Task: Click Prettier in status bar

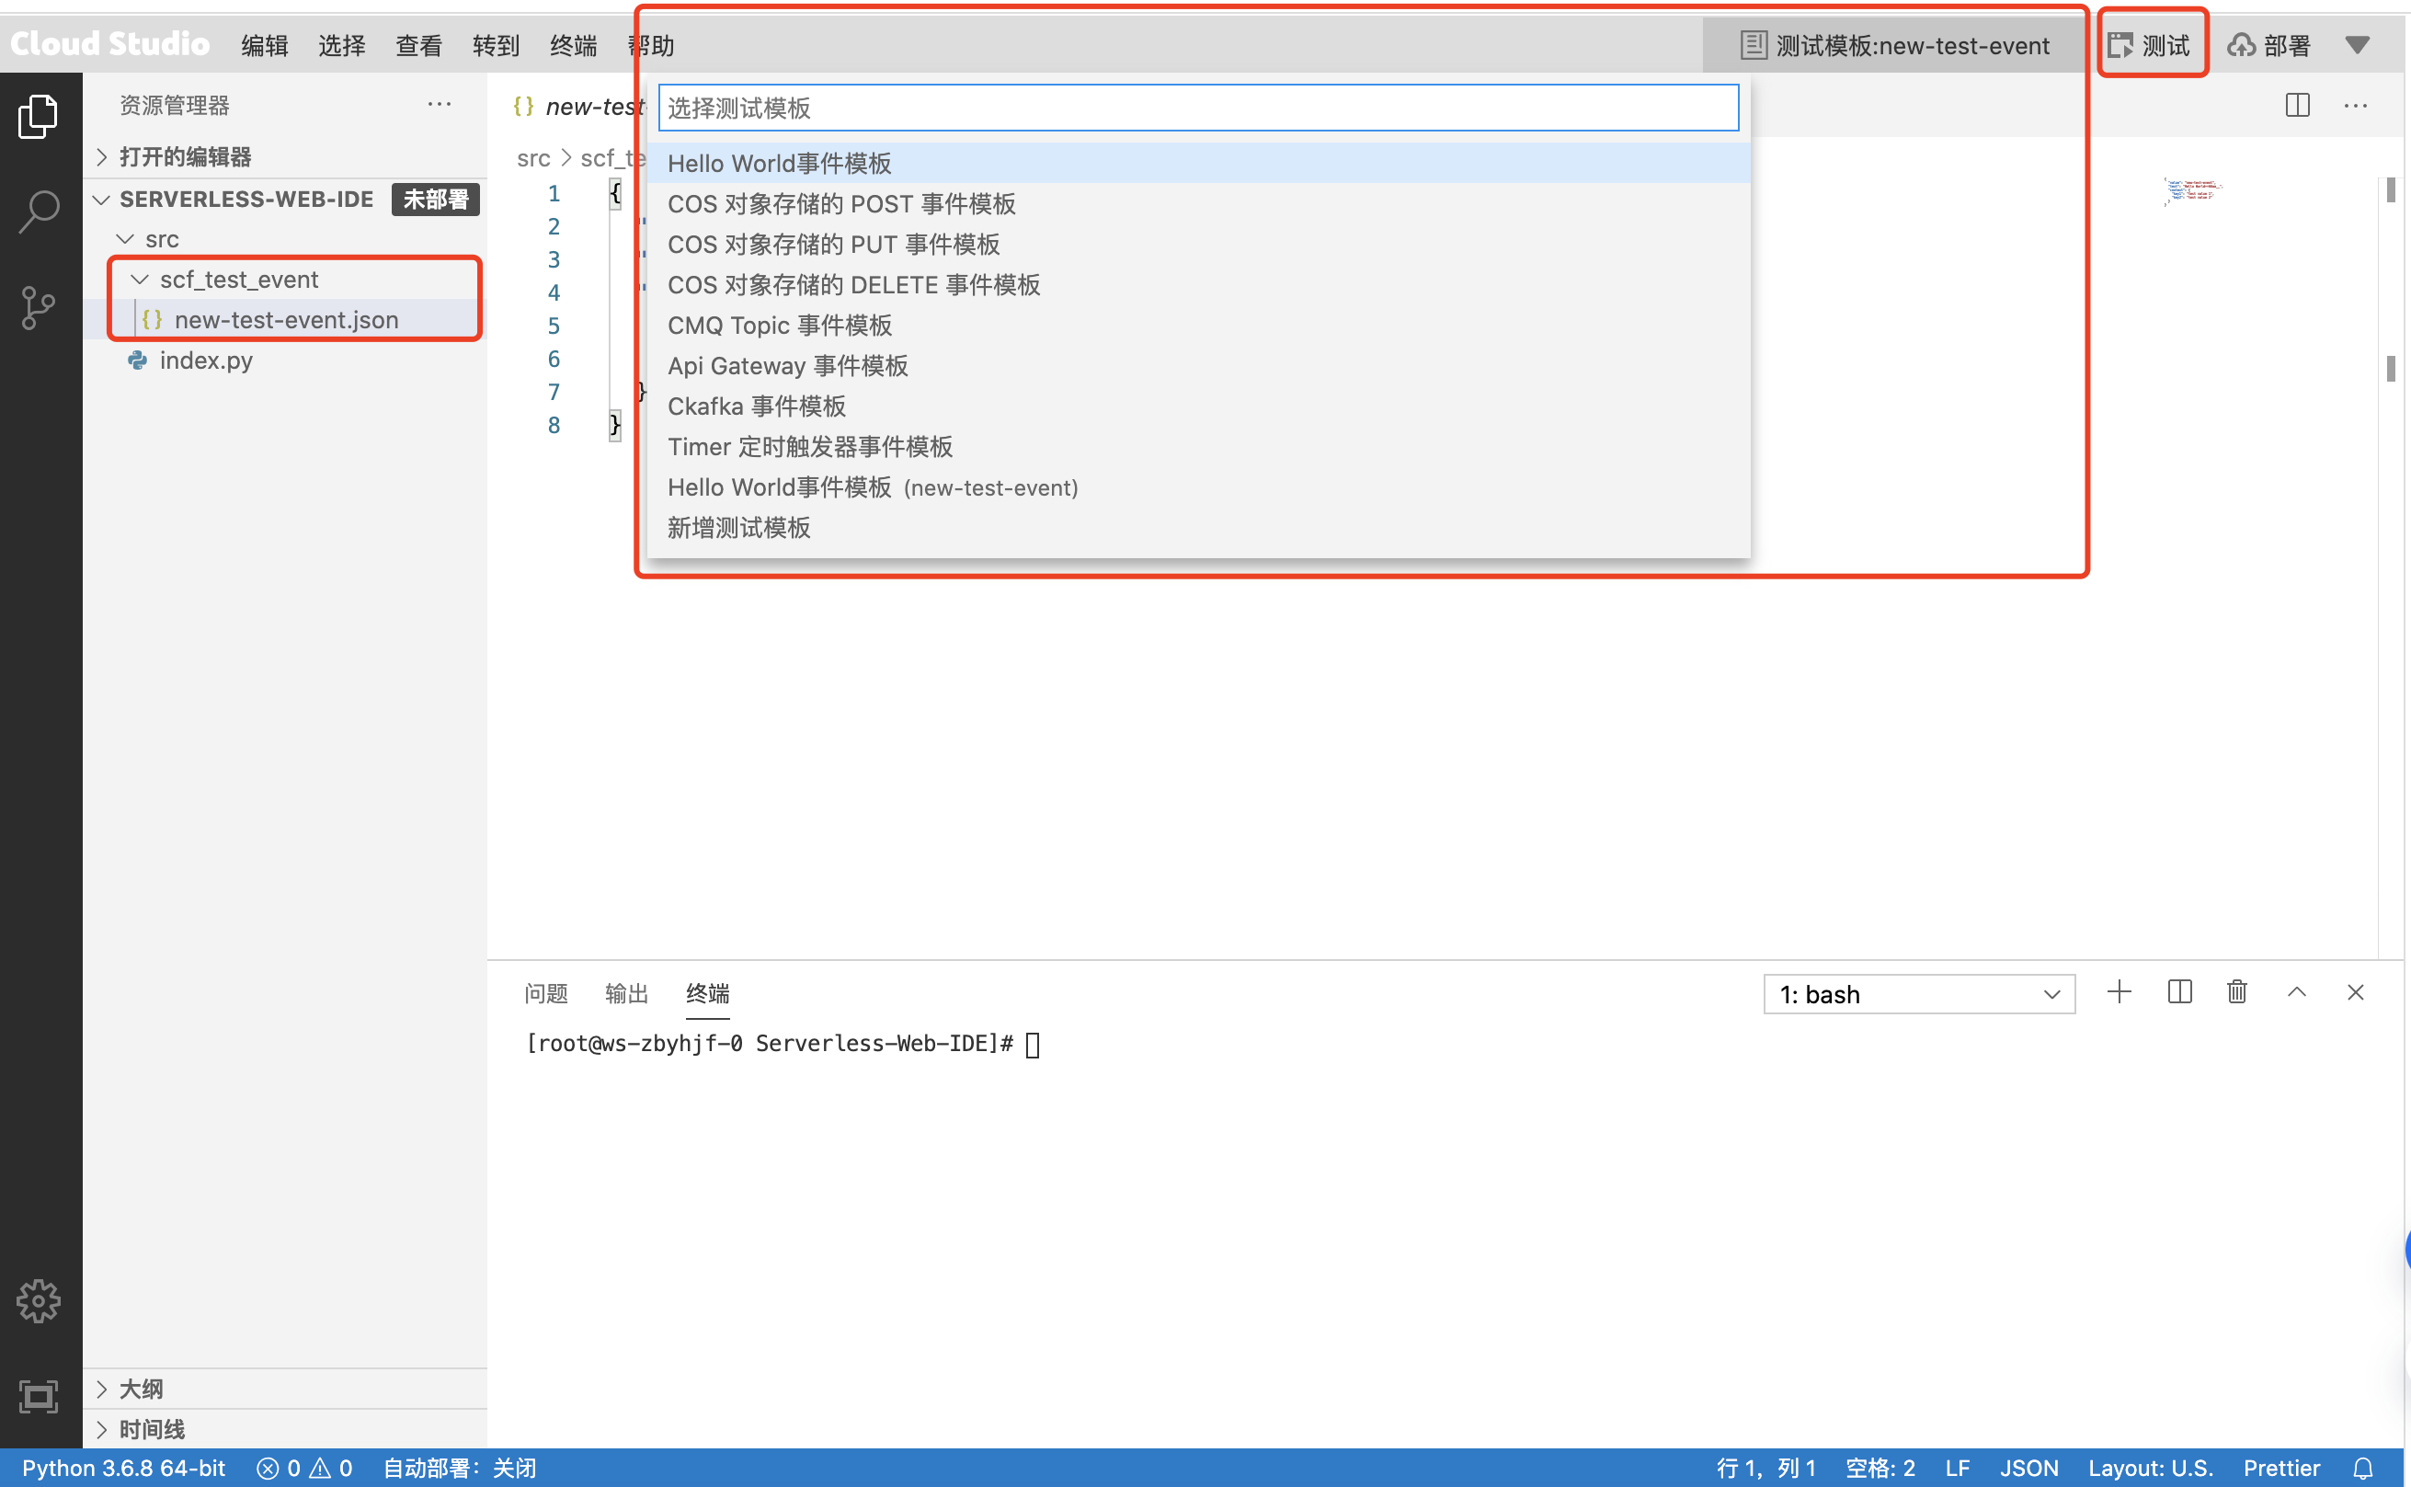Action: pos(2281,1469)
